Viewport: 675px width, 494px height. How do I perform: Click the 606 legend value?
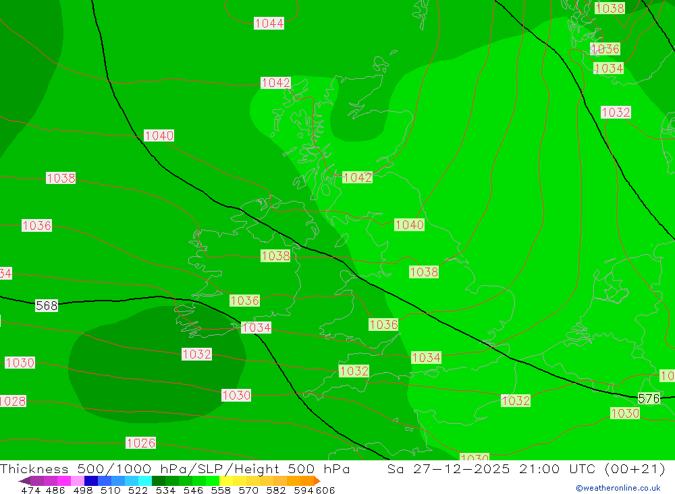325,490
